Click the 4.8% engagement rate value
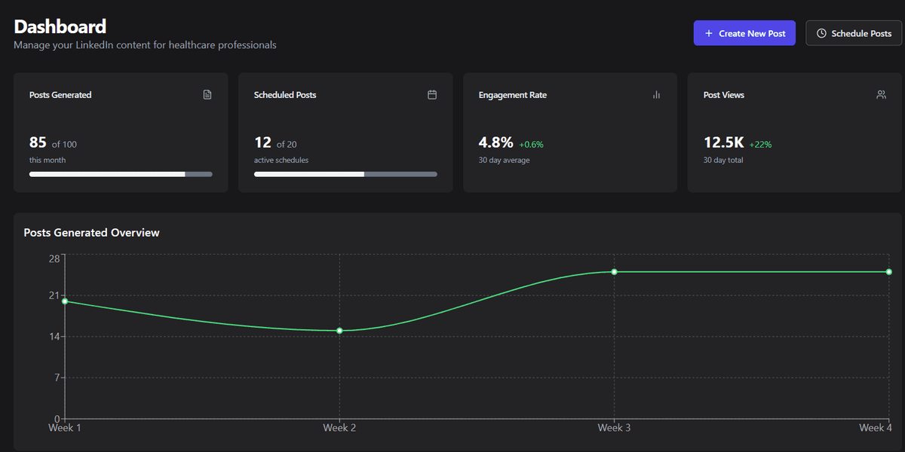The height and width of the screenshot is (452, 905). pyautogui.click(x=495, y=142)
